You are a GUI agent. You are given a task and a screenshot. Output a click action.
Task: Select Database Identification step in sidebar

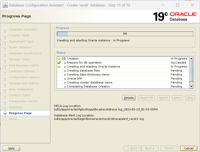coord(25,53)
